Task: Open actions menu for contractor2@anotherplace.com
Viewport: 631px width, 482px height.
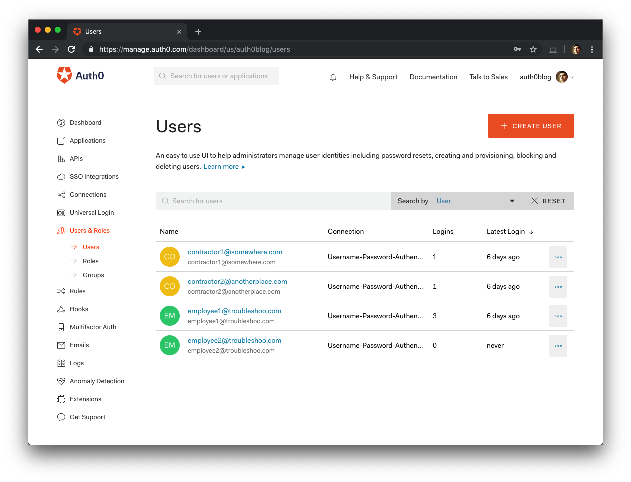Action: coord(558,287)
